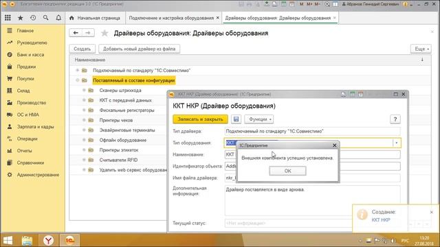This screenshot has height=247, width=440.
Task: Open Отчеты section
Action: pos(24,151)
